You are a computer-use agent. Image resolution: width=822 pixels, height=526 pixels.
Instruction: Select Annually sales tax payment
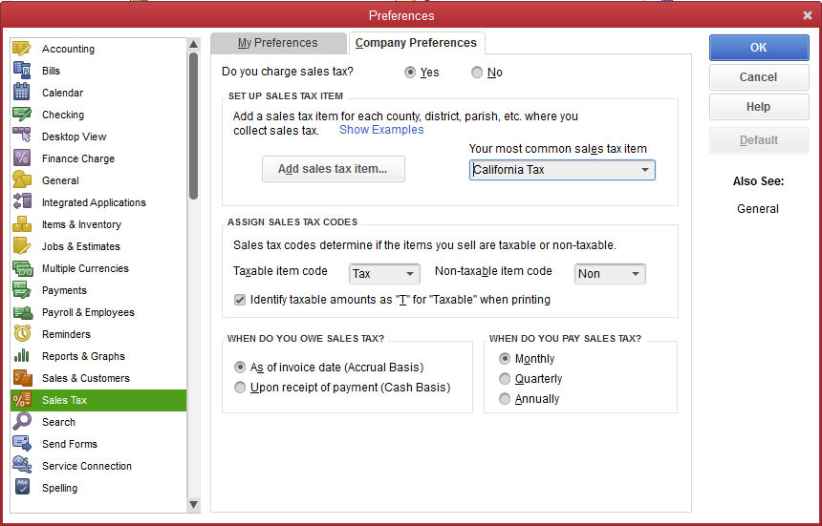pyautogui.click(x=505, y=399)
